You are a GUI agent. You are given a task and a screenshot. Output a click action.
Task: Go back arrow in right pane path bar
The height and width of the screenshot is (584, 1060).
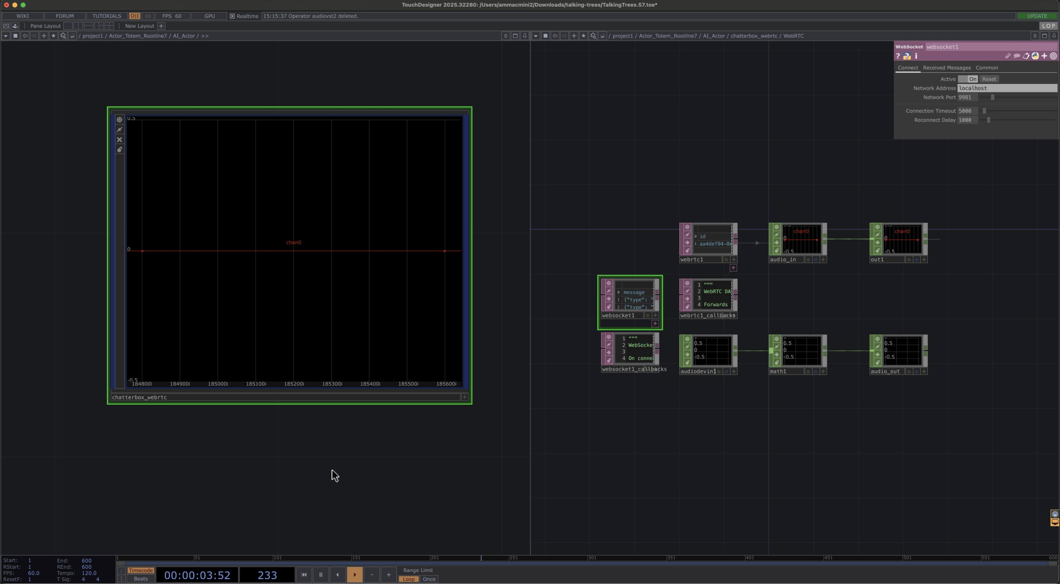pyautogui.click(x=555, y=36)
